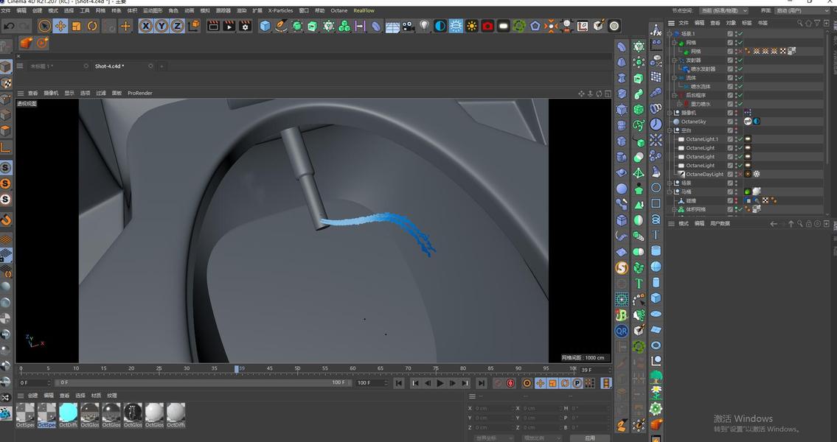Screen dimensions: 837x442
Task: Select the cyan OctDiffuse material swatch
Action: [x=69, y=413]
